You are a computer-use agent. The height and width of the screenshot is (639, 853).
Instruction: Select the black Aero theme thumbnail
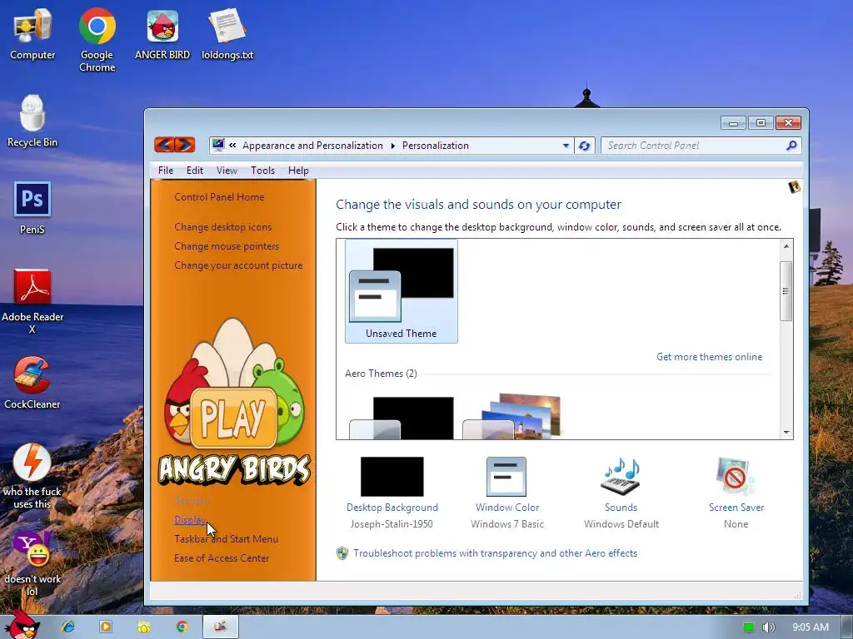(401, 418)
